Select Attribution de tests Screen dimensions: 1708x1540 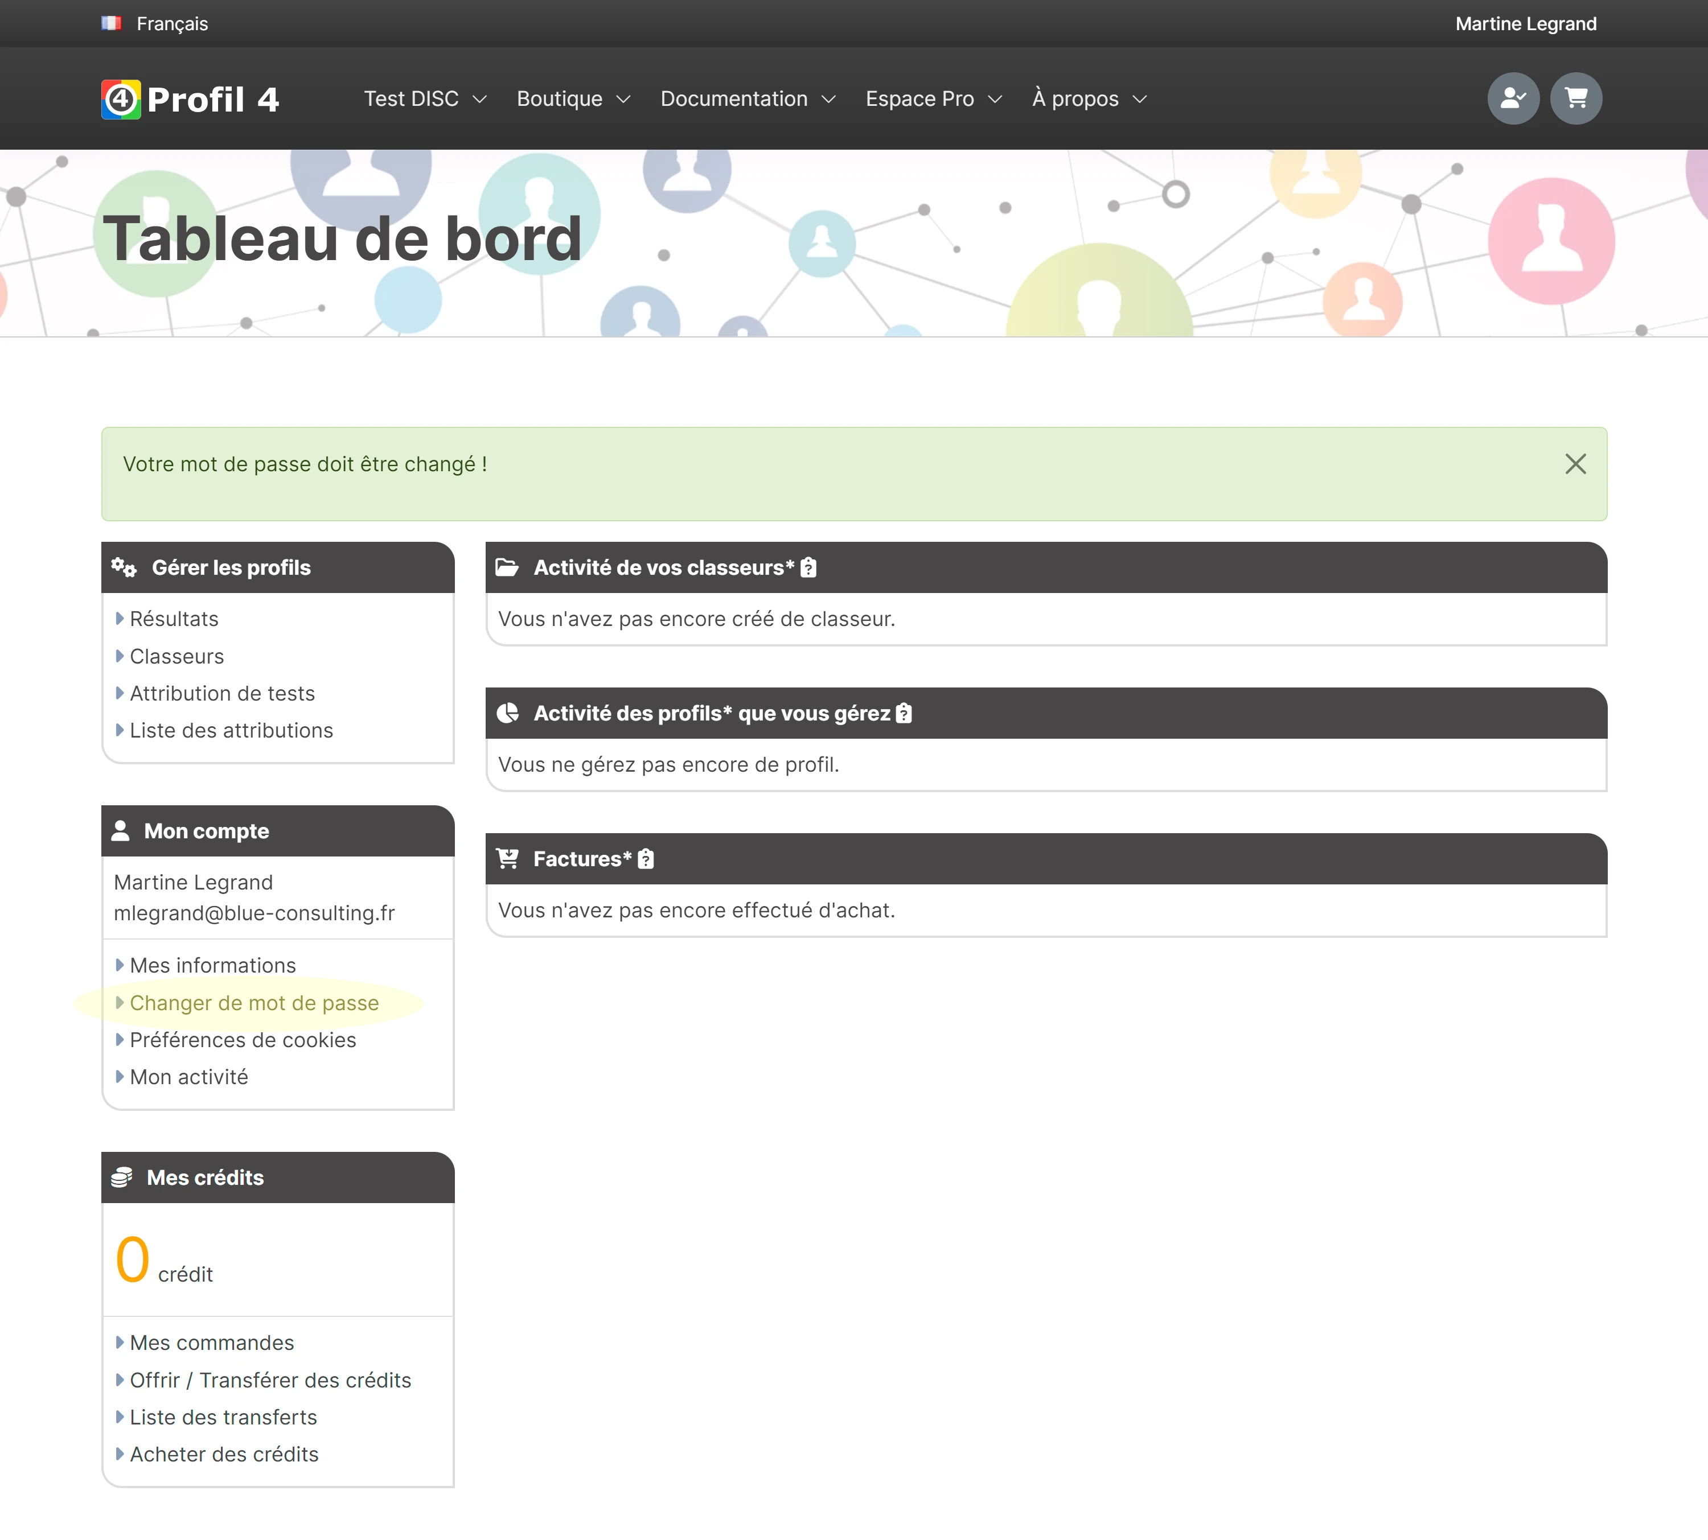[223, 694]
